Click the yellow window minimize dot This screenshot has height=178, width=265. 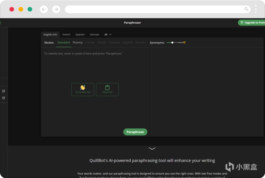pyautogui.click(x=21, y=9)
